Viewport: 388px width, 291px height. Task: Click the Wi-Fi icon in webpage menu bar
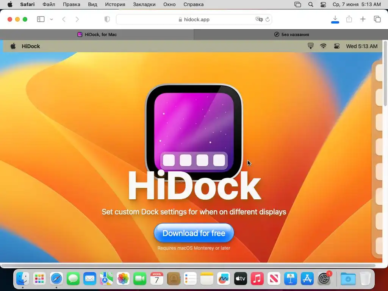(x=323, y=46)
